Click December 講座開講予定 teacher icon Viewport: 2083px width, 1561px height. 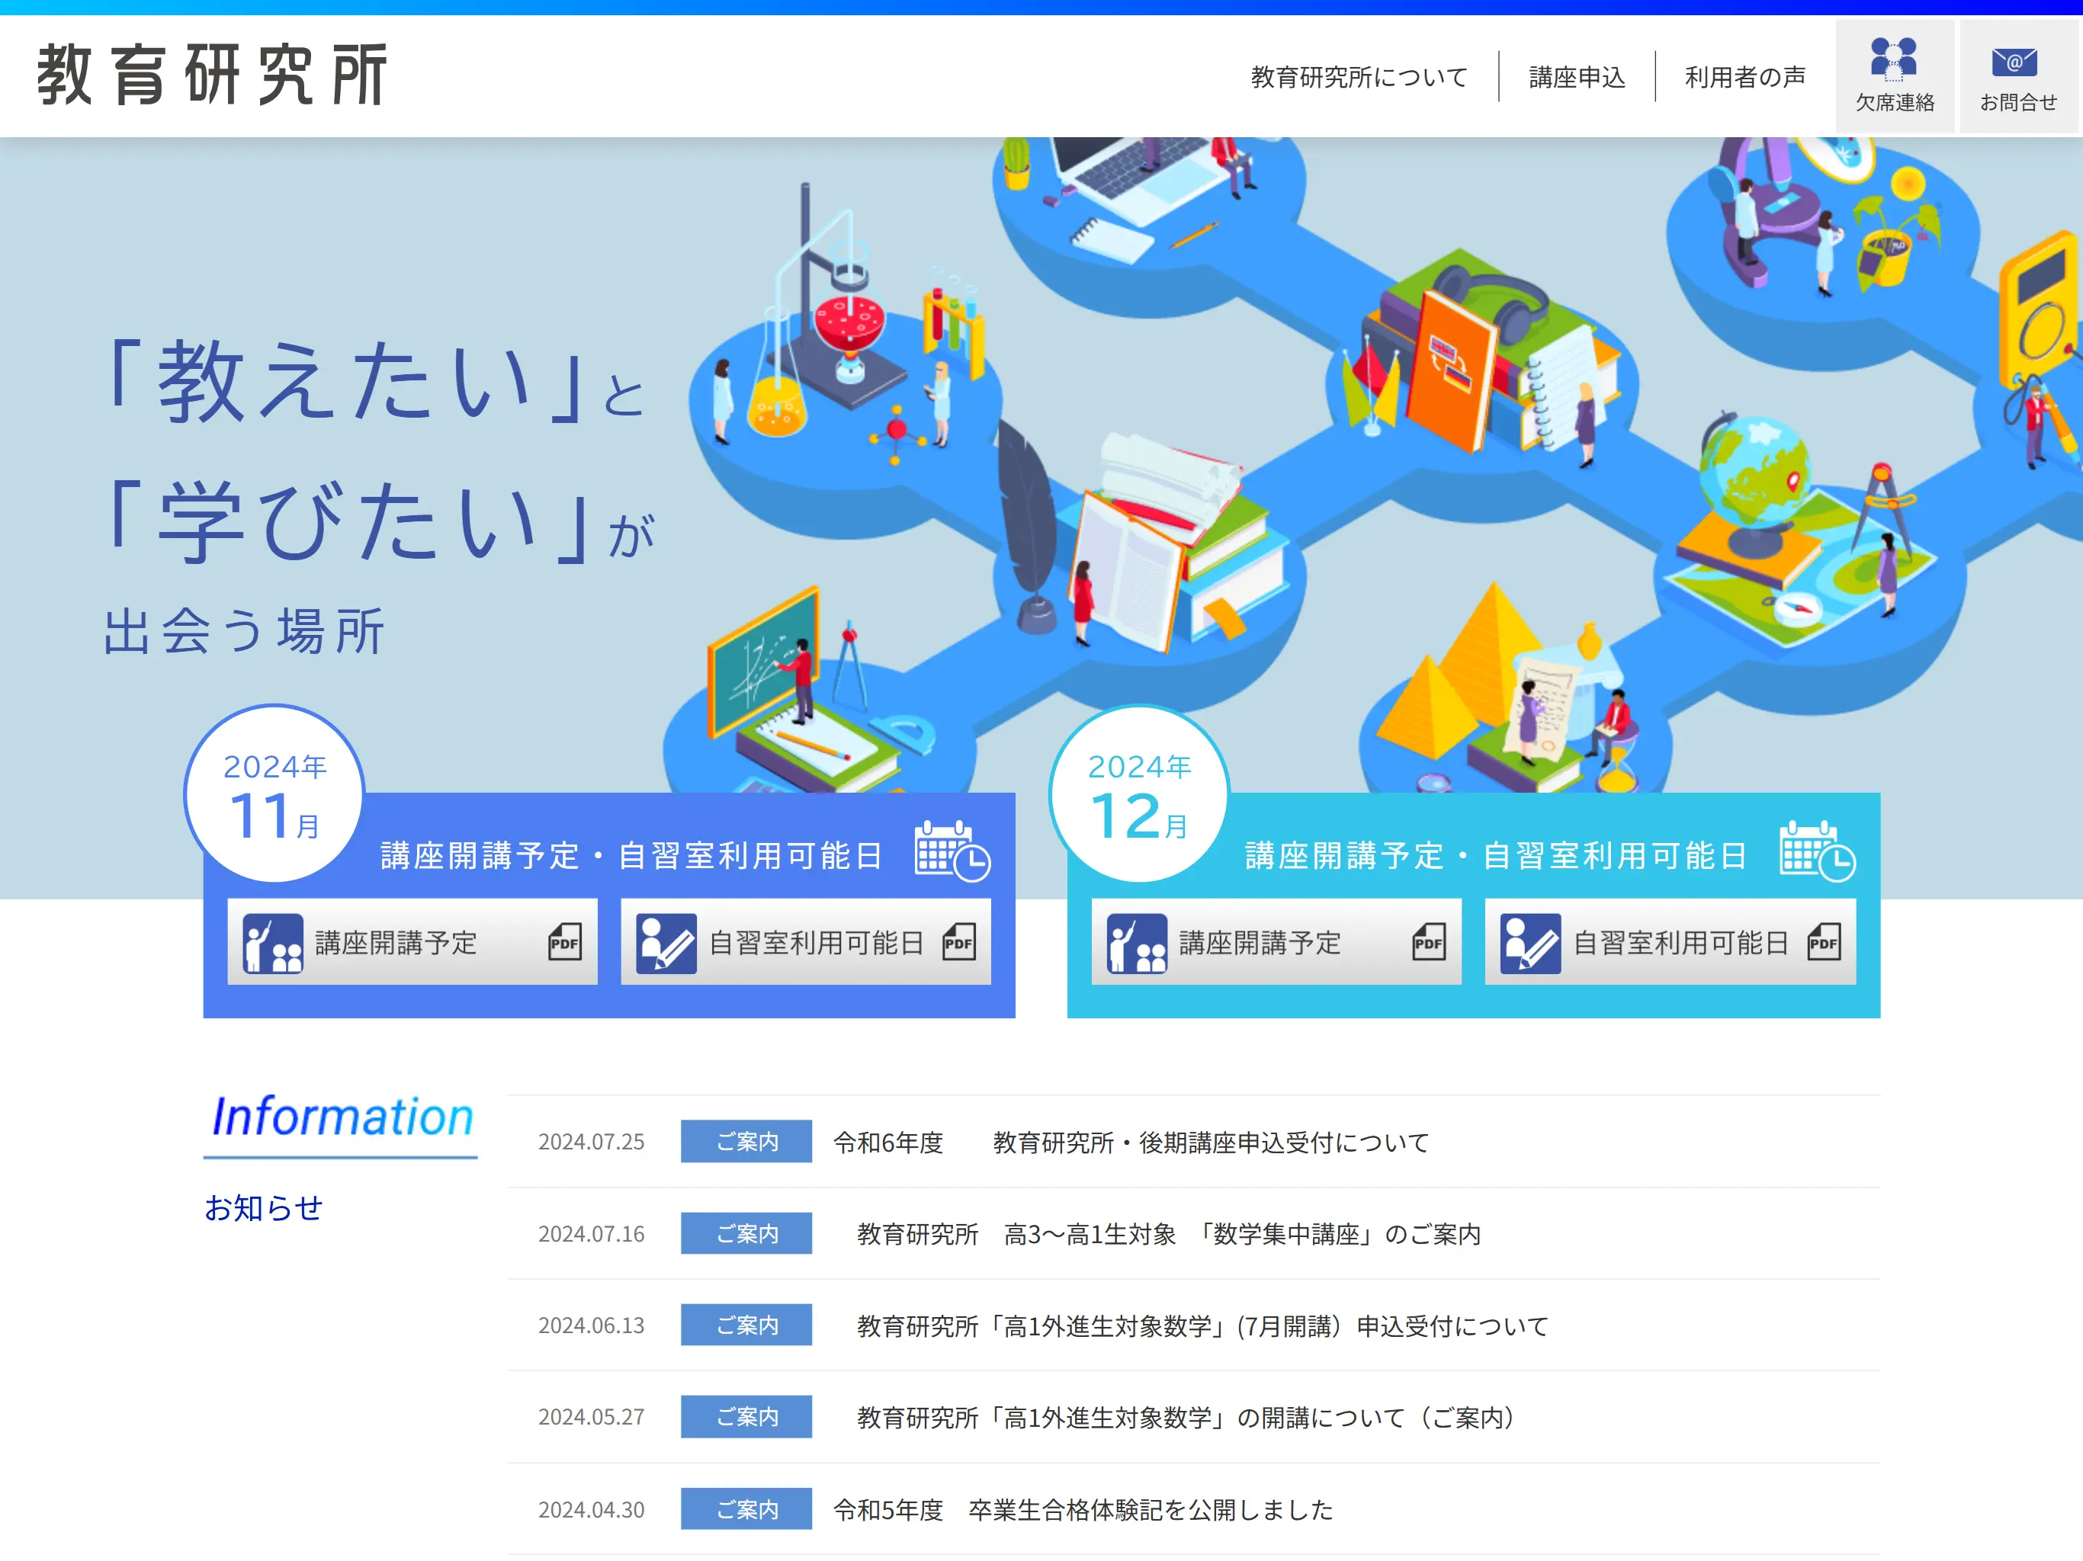tap(1137, 942)
